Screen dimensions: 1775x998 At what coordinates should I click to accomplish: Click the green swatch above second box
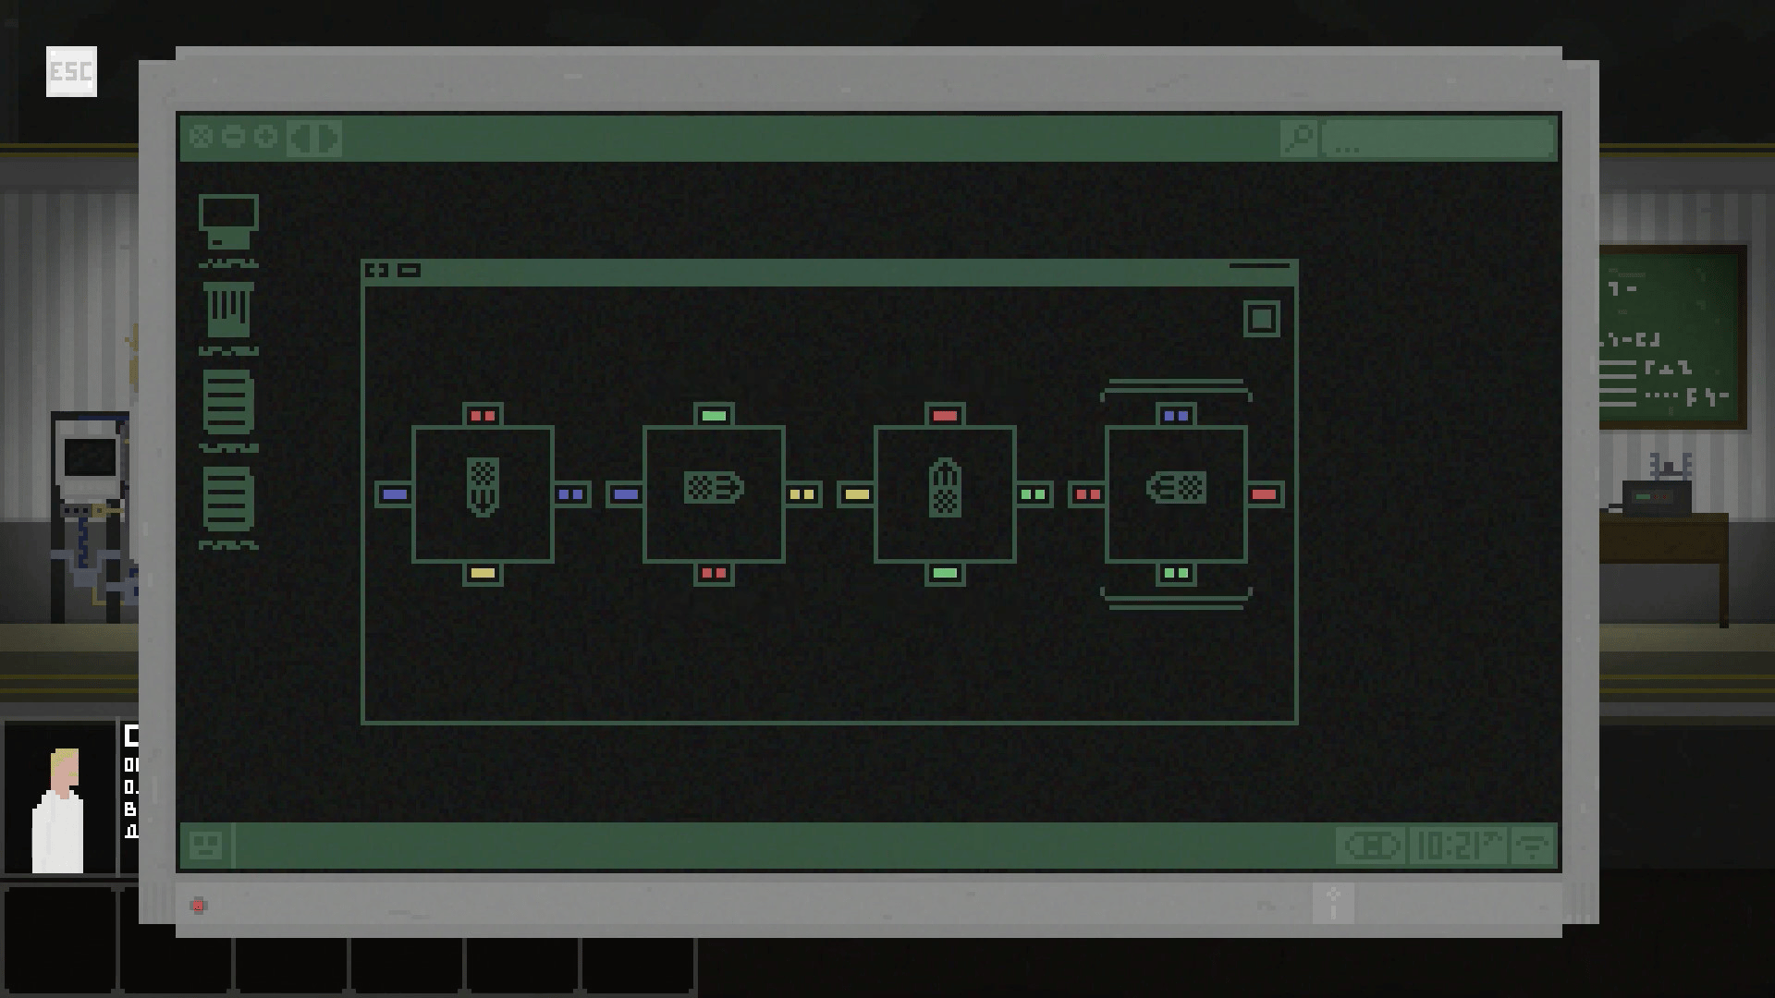click(x=714, y=416)
